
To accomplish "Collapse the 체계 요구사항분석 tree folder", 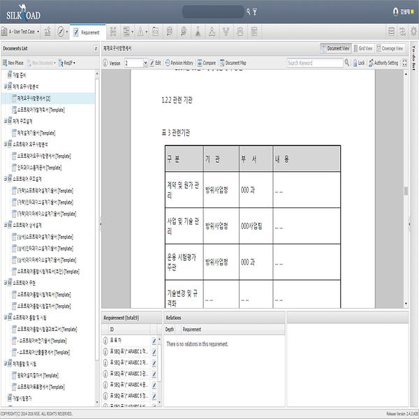I will point(6,86).
